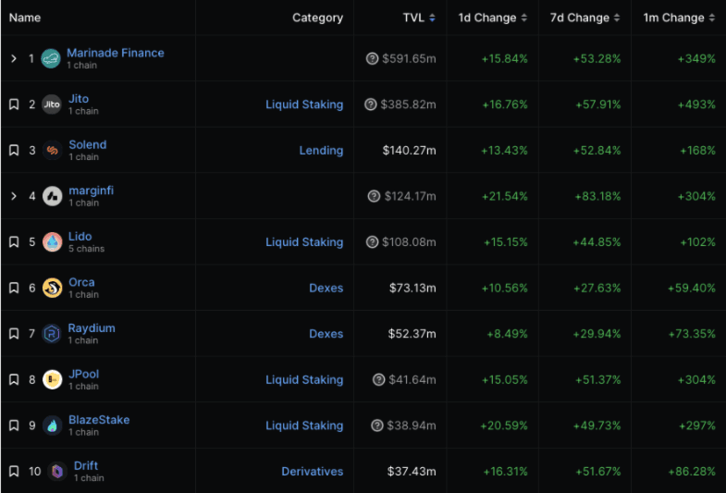Click the Jito protocol logo icon
The height and width of the screenshot is (493, 726).
(x=52, y=105)
